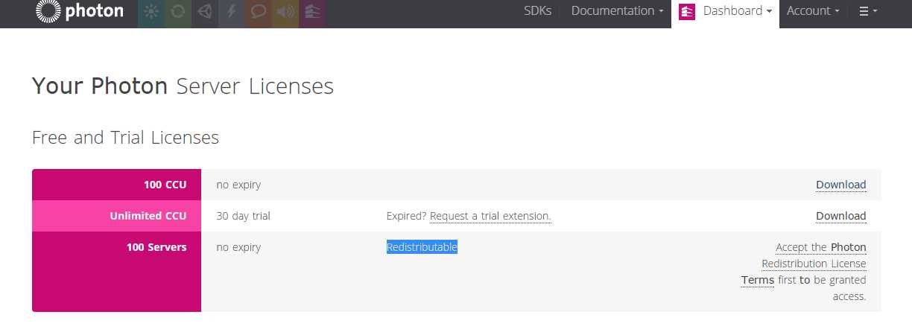
Task: Download the 100 CCU license
Action: [x=840, y=185]
